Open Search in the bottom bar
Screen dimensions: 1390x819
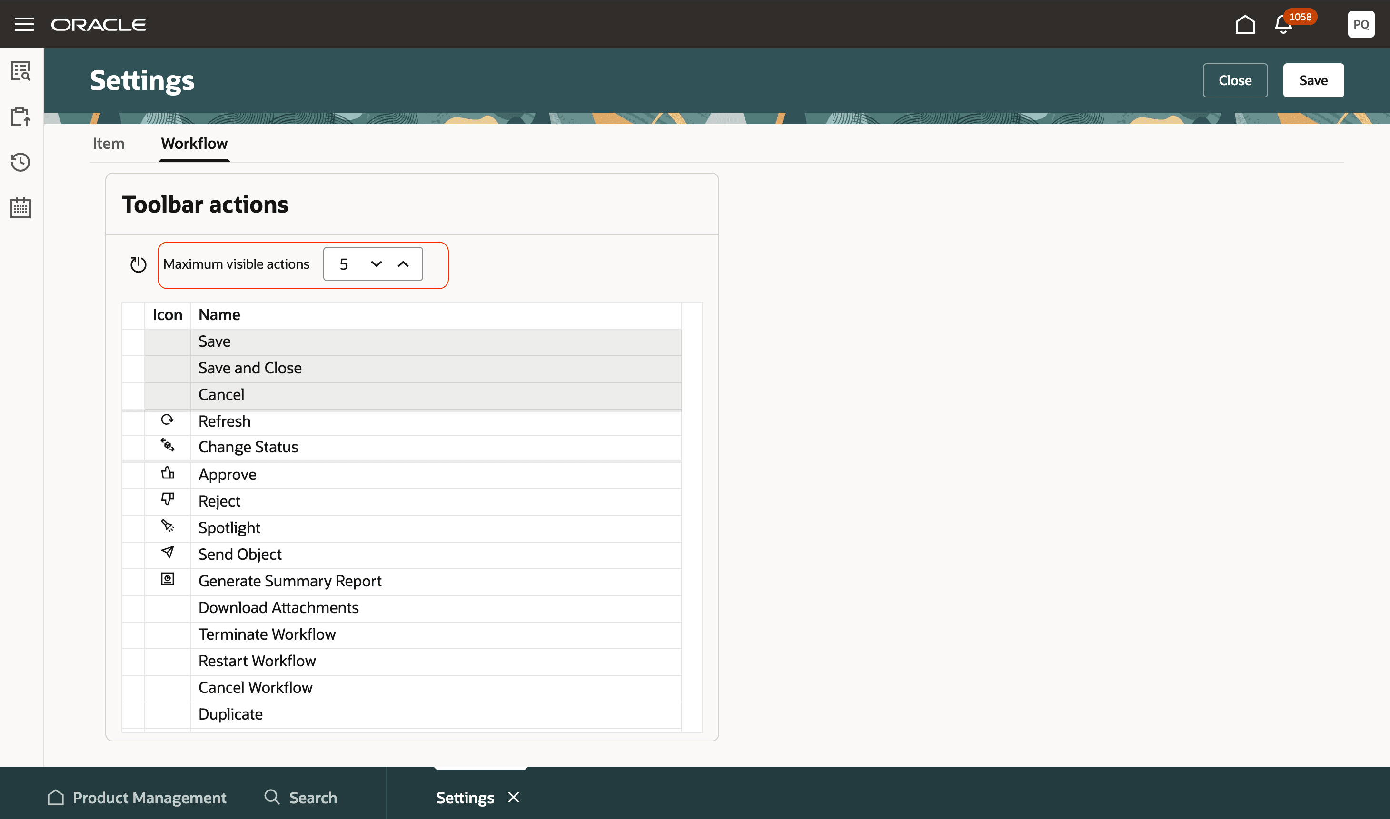pos(301,798)
